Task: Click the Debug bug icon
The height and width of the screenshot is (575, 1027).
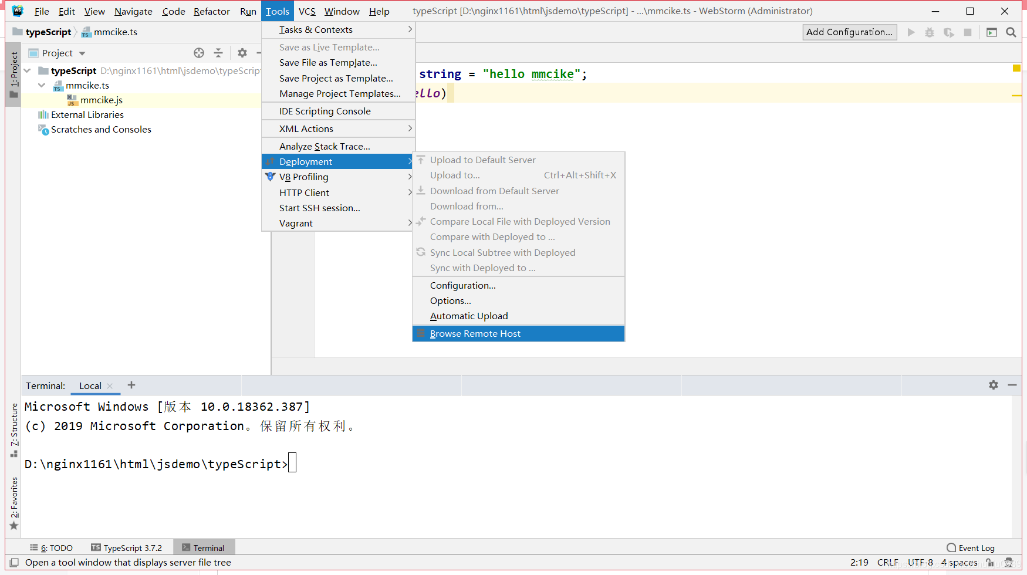Action: 930,32
